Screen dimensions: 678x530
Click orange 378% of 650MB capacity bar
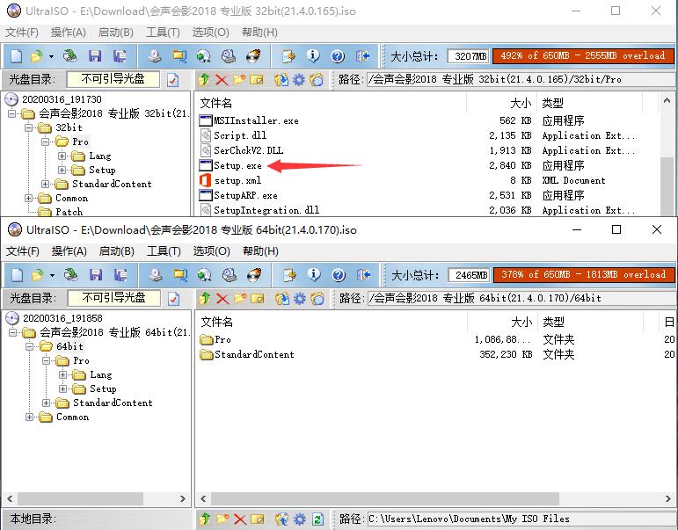(584, 274)
